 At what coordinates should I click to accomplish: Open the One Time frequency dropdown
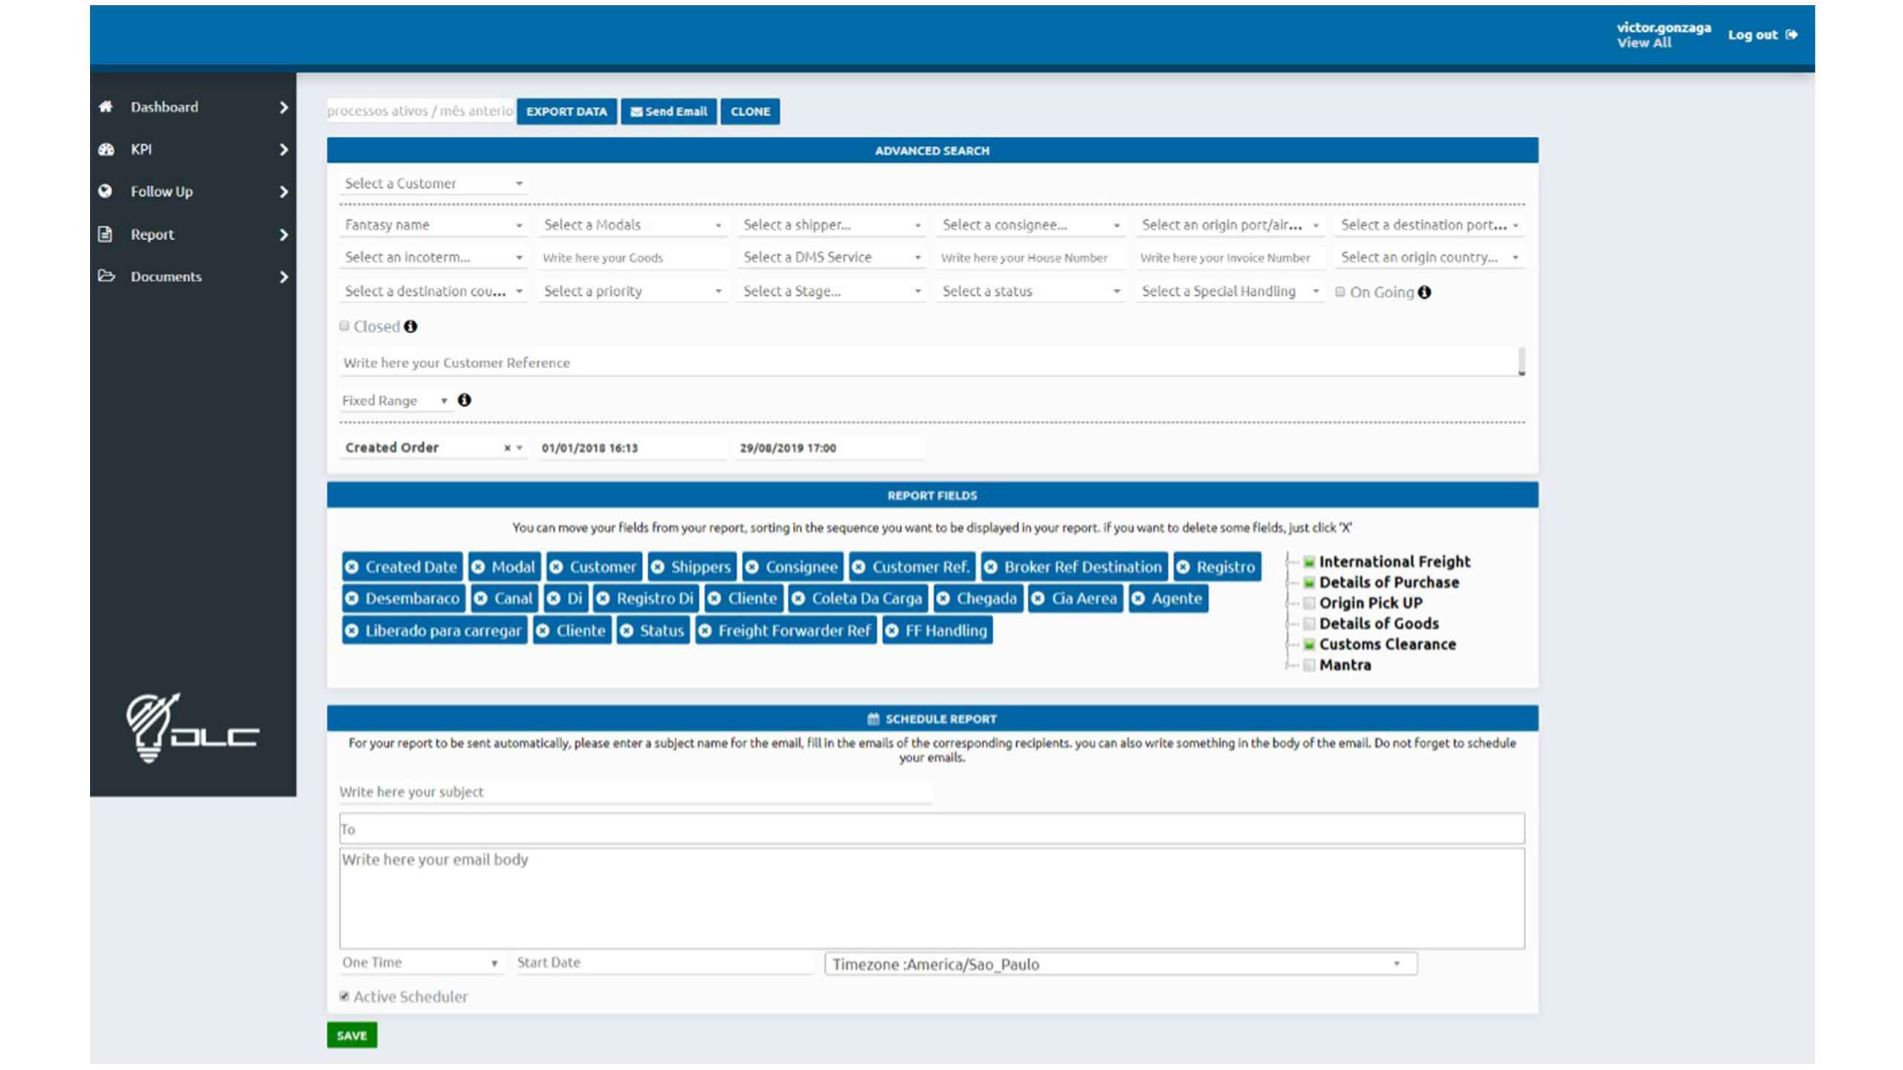coord(421,962)
